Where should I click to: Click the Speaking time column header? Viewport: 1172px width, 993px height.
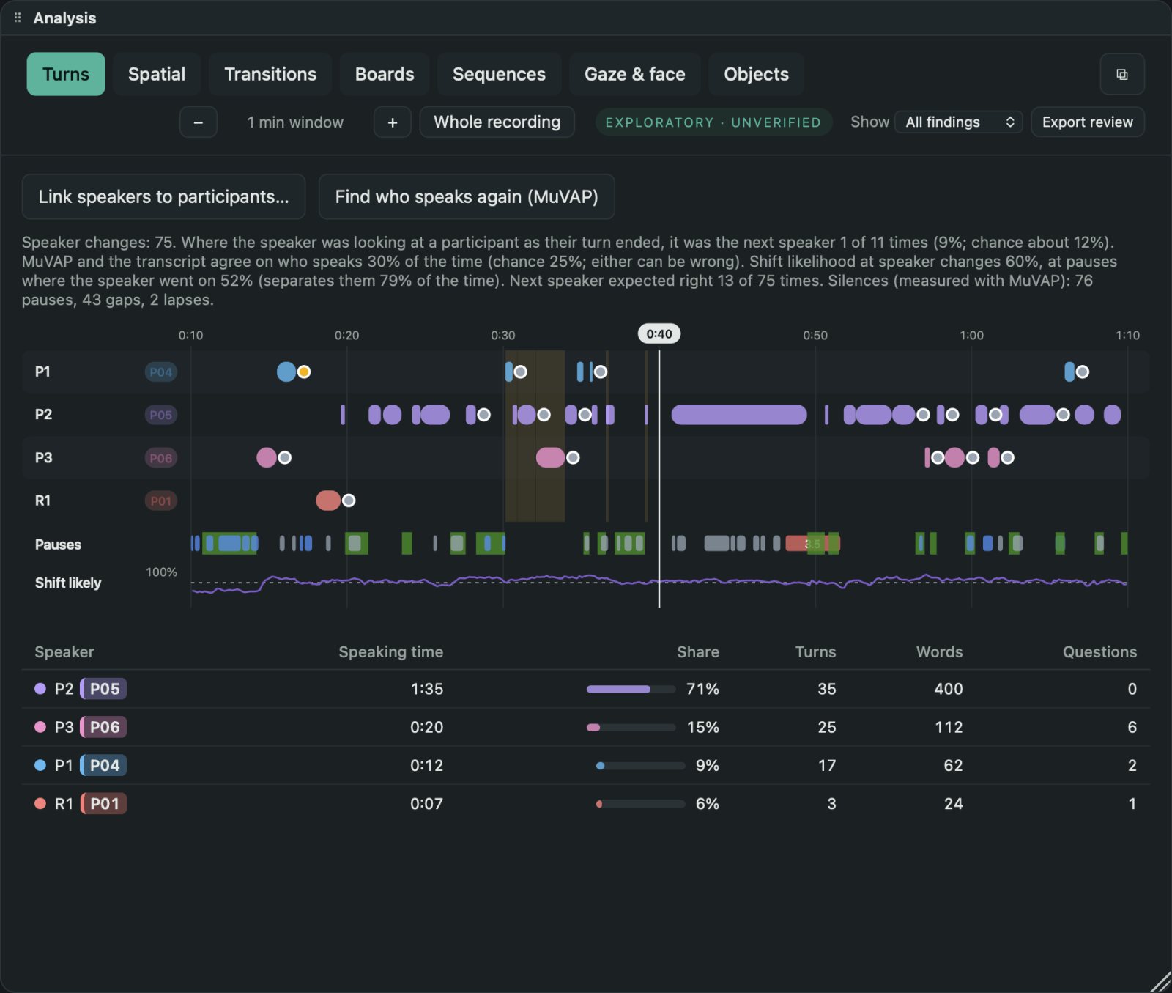390,651
